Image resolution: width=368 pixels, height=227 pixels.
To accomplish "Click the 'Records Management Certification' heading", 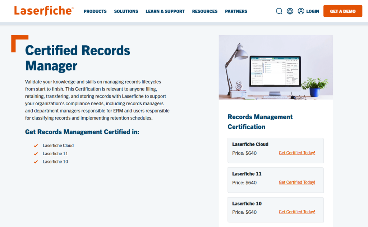I will coord(260,122).
